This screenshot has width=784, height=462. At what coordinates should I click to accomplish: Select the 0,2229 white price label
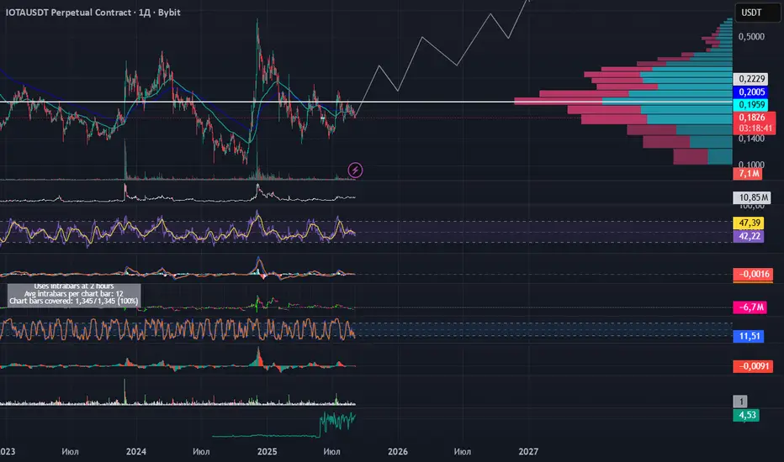click(x=751, y=79)
